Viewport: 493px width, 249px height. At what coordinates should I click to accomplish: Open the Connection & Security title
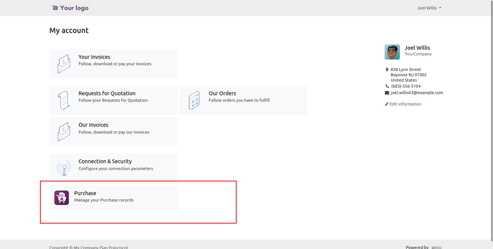pos(105,161)
